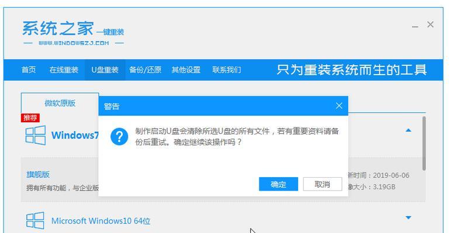The width and height of the screenshot is (450, 233).
Task: Click the Windows7 logo icon
Action: click(36, 135)
